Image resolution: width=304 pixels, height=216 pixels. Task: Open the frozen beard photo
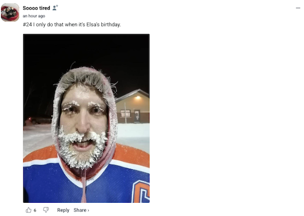click(86, 118)
